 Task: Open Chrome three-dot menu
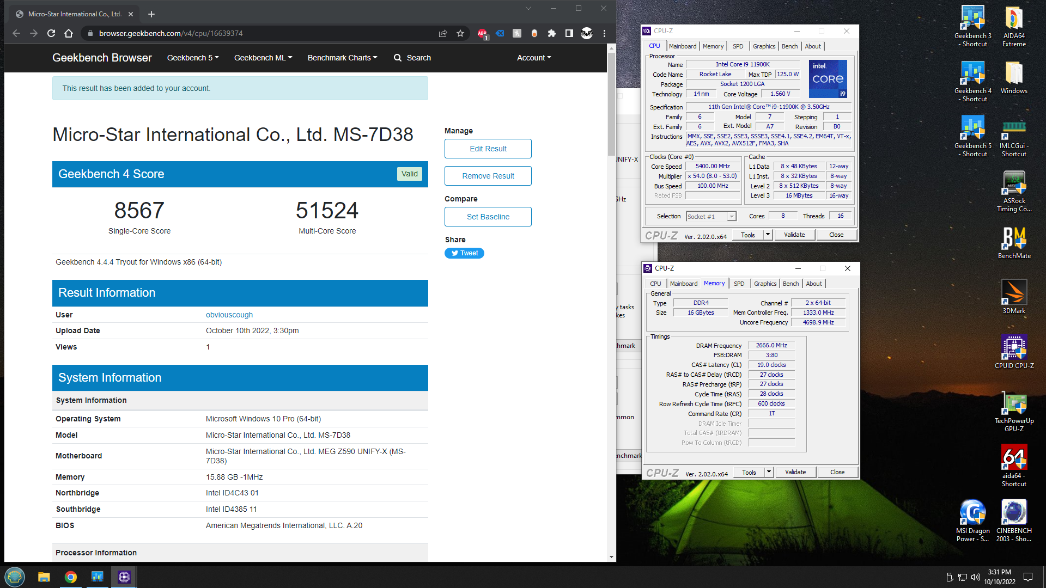point(604,33)
